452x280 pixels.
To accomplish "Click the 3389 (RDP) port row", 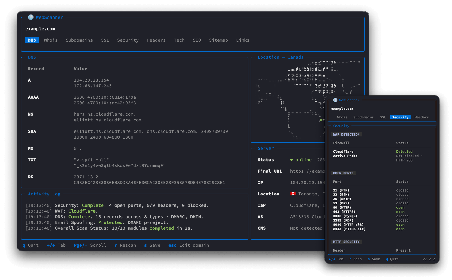I will [381, 220].
